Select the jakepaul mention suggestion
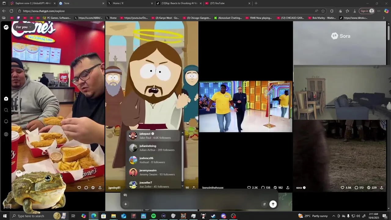Screen dimensions: 391x220 (154, 136)
